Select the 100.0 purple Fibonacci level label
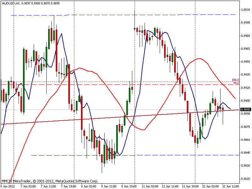Image resolution: width=252 pixels, height=189 pixels. tap(235, 80)
